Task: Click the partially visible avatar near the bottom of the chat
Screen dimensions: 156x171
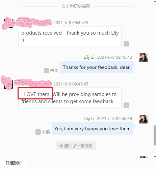Action: click(143, 157)
